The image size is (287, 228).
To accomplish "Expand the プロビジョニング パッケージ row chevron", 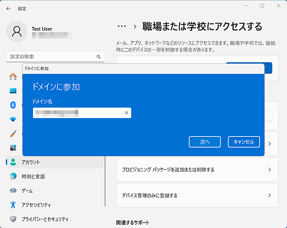I will 269,169.
